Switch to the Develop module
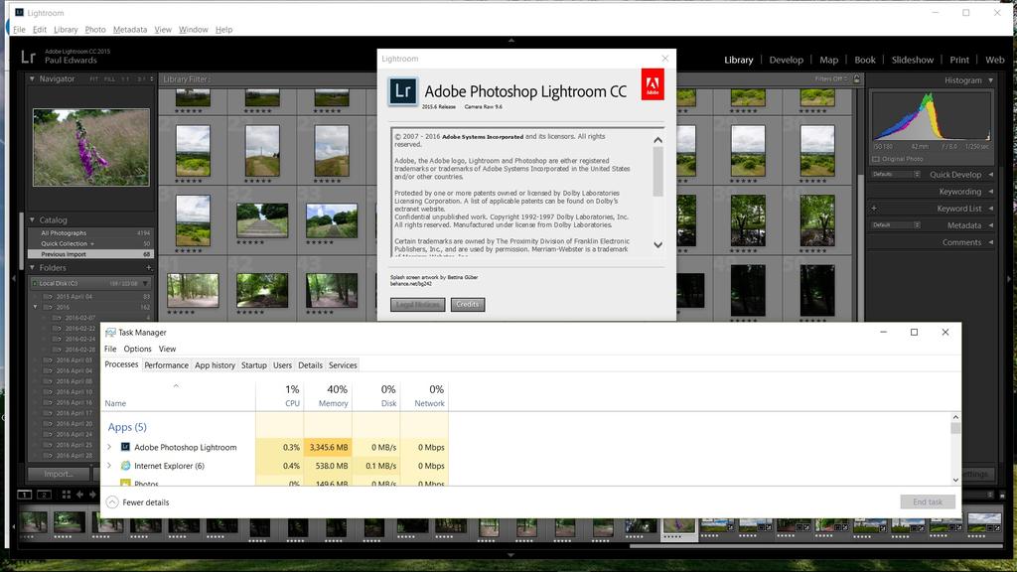 click(x=786, y=60)
